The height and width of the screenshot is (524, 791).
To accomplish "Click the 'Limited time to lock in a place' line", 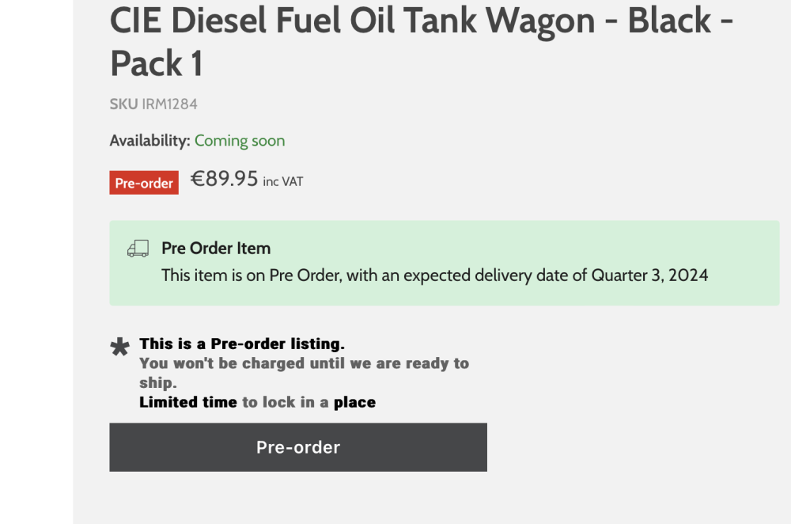I will tap(257, 402).
